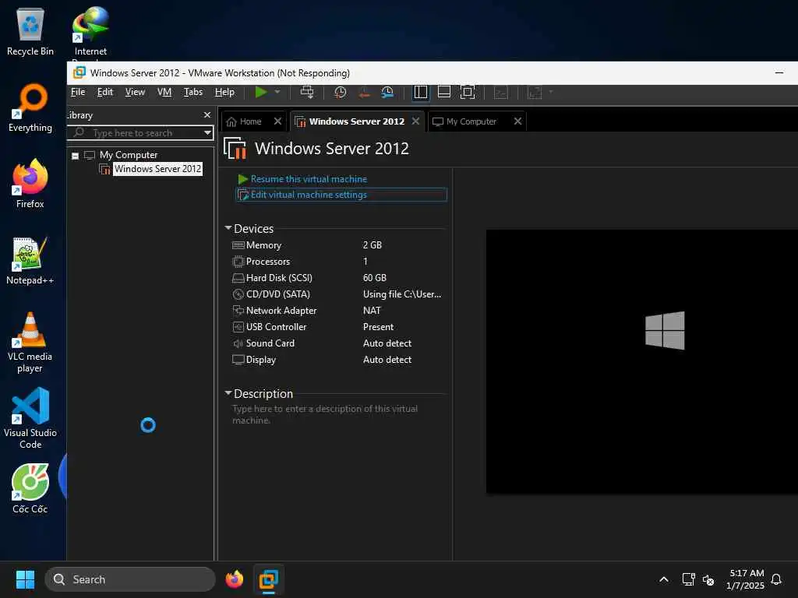798x598 pixels.
Task: Open the clock showing 5:17 AM
Action: [745, 579]
